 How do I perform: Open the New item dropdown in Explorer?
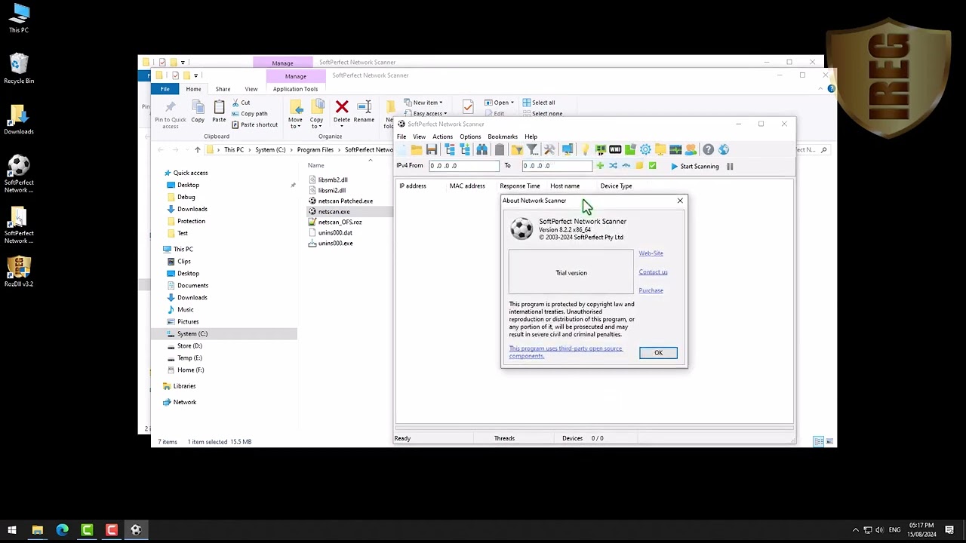pyautogui.click(x=423, y=103)
